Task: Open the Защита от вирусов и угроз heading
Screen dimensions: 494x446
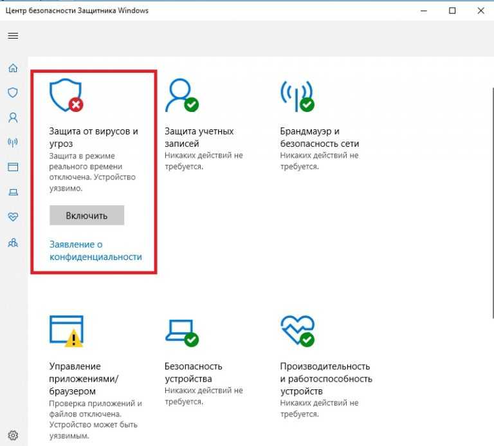Action: click(x=93, y=137)
